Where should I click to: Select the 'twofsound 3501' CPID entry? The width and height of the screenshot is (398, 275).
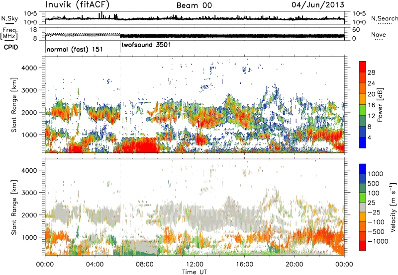[146, 45]
